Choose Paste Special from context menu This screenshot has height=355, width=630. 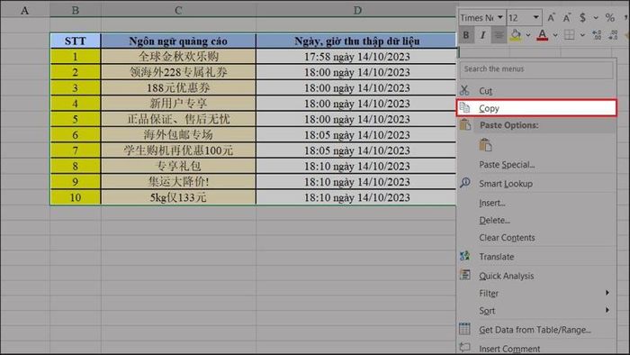click(x=507, y=164)
